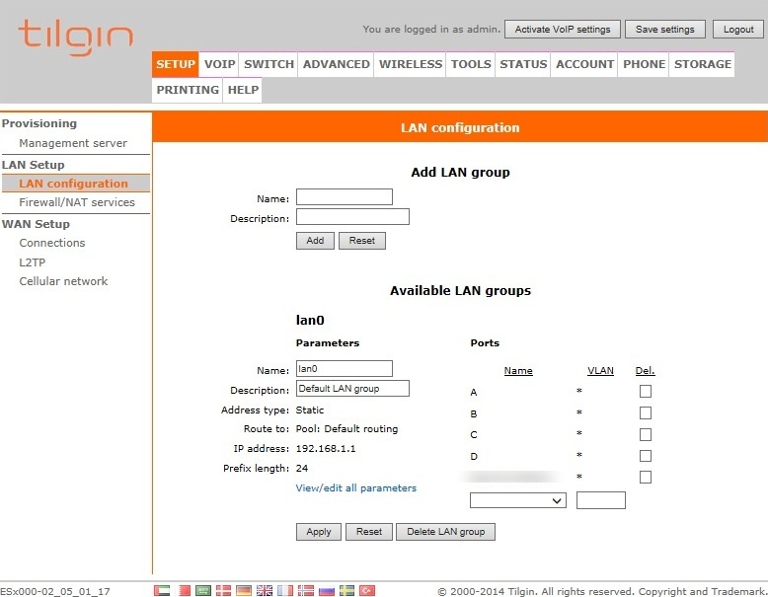Check the Del. box for the blurred port row
The image size is (768, 597).
tap(645, 477)
